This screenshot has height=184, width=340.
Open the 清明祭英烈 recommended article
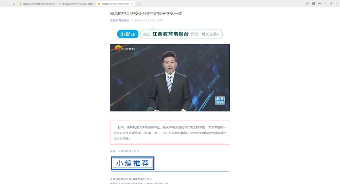[131, 179]
